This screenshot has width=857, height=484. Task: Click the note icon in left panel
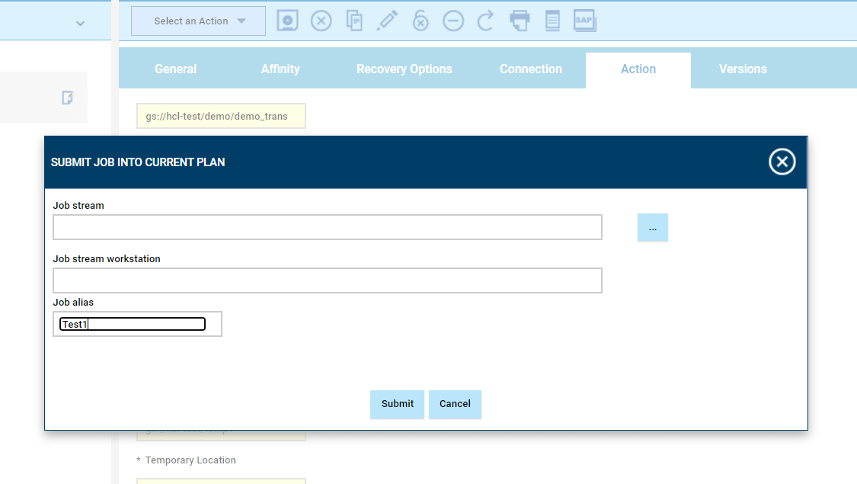pos(68,98)
